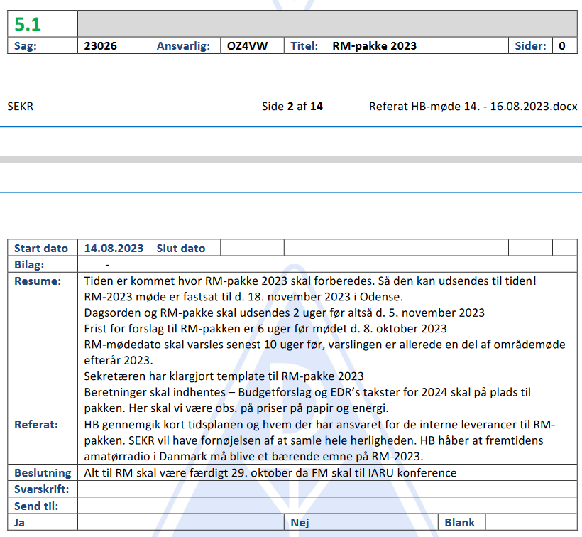Click the empty Send til field

[x=326, y=506]
